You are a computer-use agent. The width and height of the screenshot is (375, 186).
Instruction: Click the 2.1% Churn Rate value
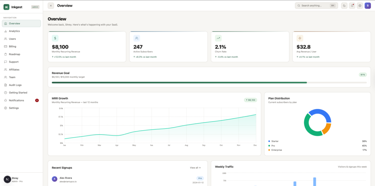click(220, 47)
